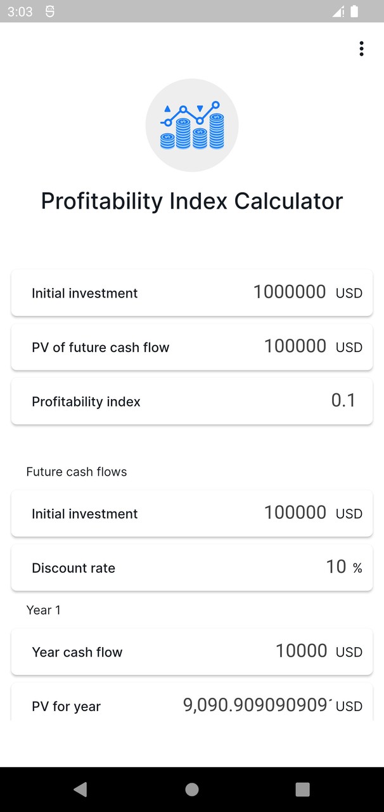
Task: Open the three-dot overflow menu
Action: point(361,48)
